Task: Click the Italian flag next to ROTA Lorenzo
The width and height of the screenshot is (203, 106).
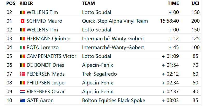Action: click(22, 48)
